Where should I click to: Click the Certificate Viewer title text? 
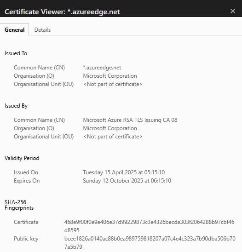point(63,12)
